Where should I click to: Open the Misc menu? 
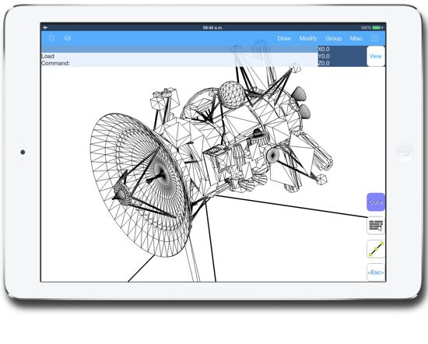(x=356, y=38)
